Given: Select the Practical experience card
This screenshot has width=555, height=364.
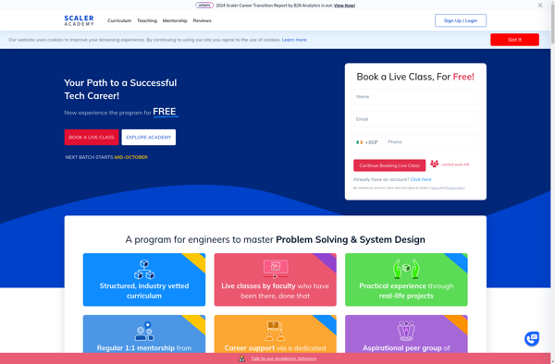Looking at the screenshot, I should click(x=406, y=280).
